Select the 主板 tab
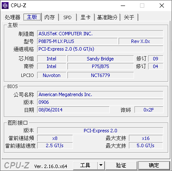This screenshot has width=172, height=171. click(x=32, y=17)
